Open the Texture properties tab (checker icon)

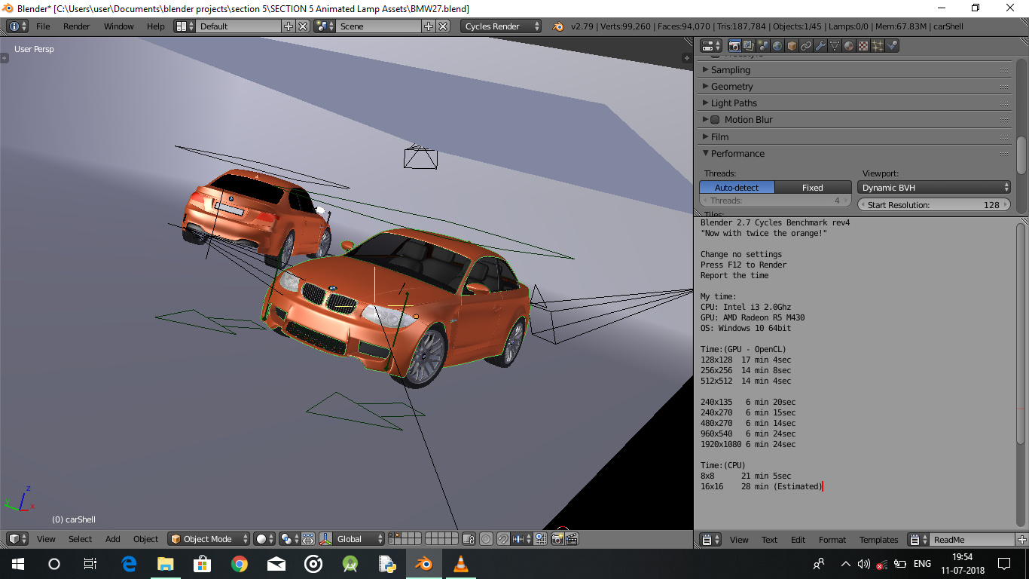point(863,46)
